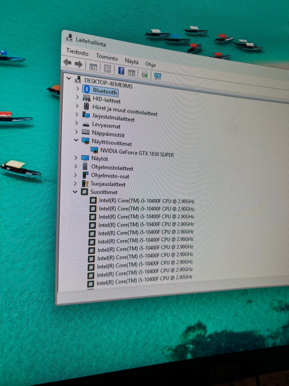Click the NVIDIA GeForce display adapter icon
The width and height of the screenshot is (289, 386).
pos(95,150)
